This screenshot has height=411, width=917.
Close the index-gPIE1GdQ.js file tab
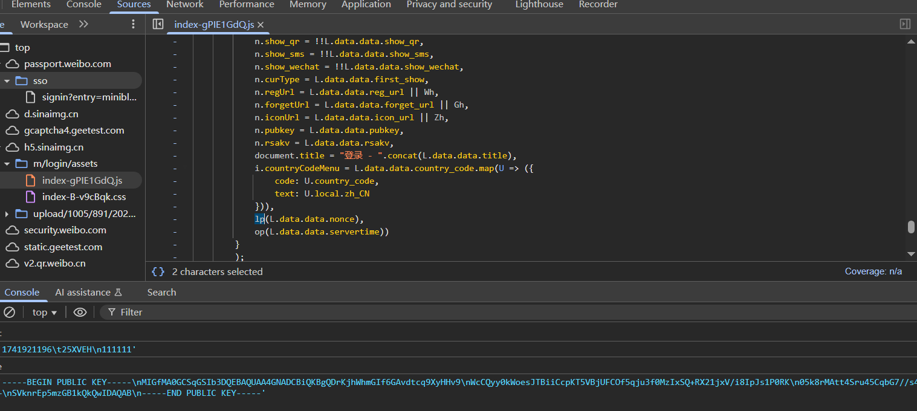(261, 25)
